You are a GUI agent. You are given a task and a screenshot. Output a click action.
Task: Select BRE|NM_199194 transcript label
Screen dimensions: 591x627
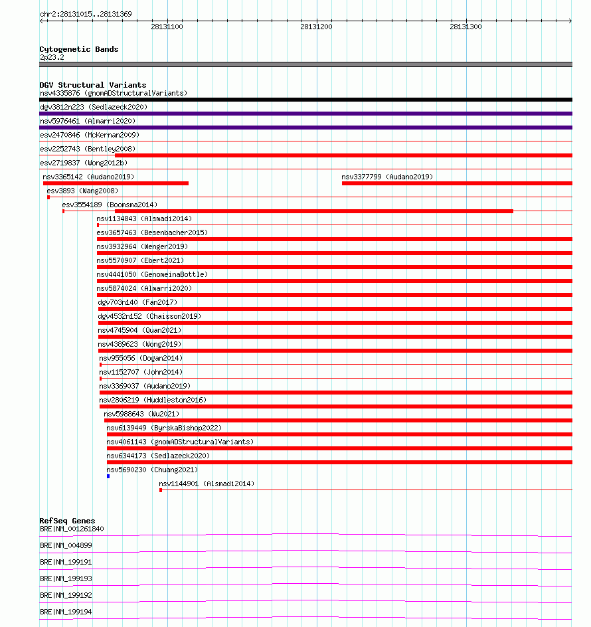[x=66, y=612]
